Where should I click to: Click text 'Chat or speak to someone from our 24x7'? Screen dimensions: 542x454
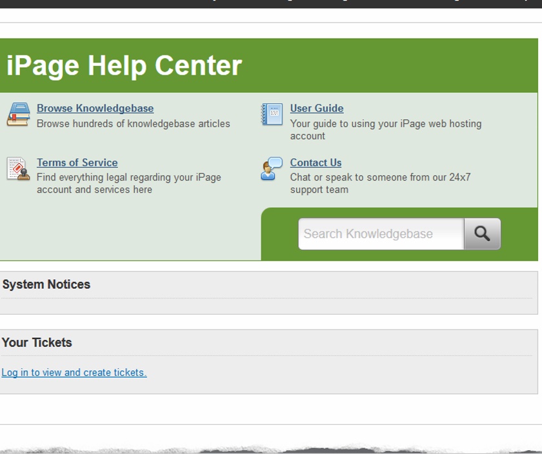(x=380, y=177)
